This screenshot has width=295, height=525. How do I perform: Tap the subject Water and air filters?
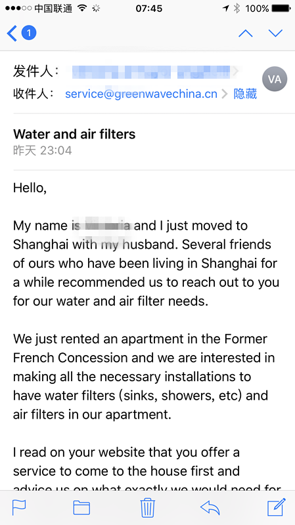tap(74, 135)
